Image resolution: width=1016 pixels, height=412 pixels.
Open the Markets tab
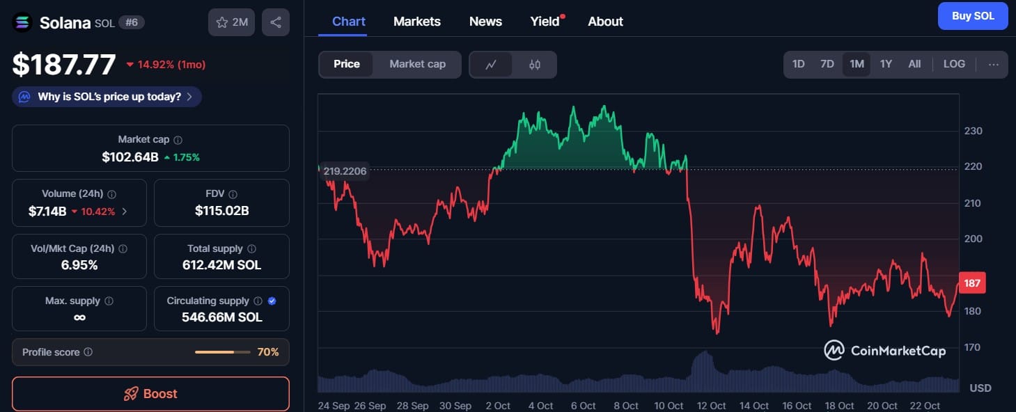416,22
